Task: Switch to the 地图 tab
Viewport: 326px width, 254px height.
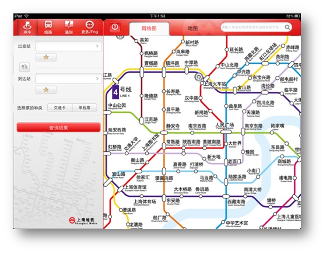Action: (x=192, y=29)
